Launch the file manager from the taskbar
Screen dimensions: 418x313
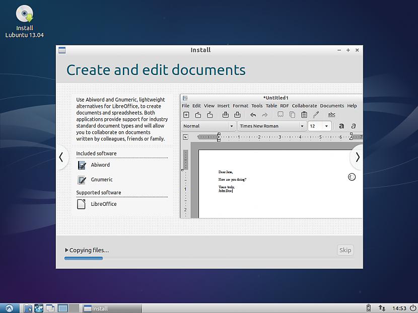tap(28, 308)
